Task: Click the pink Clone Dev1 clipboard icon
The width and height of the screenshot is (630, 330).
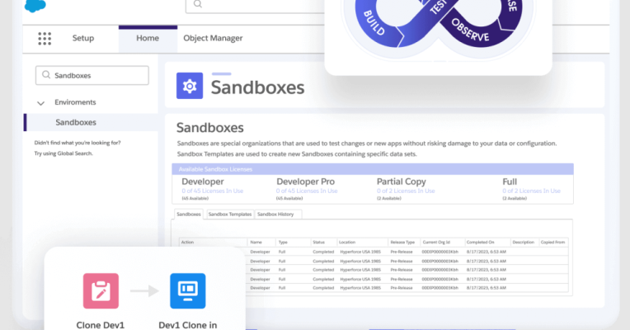Action: point(101,291)
